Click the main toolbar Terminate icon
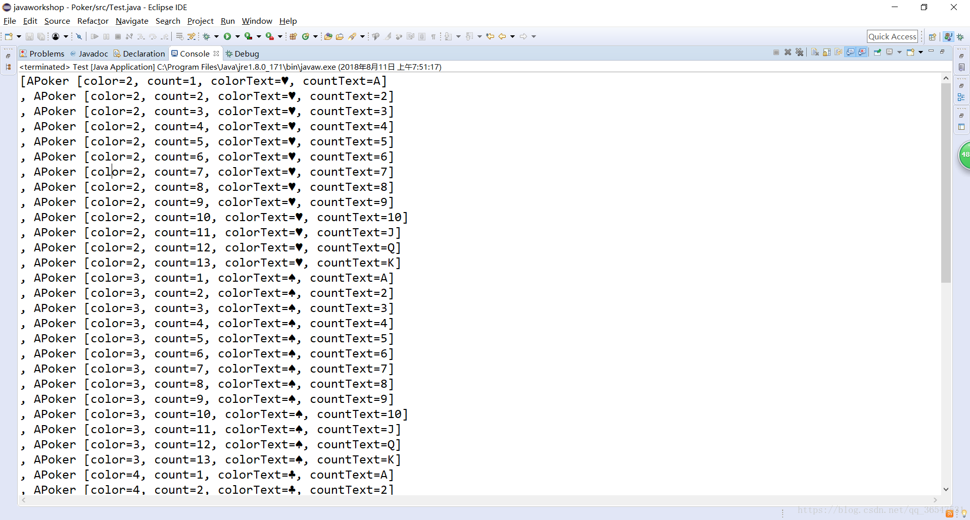Image resolution: width=970 pixels, height=520 pixels. click(118, 36)
